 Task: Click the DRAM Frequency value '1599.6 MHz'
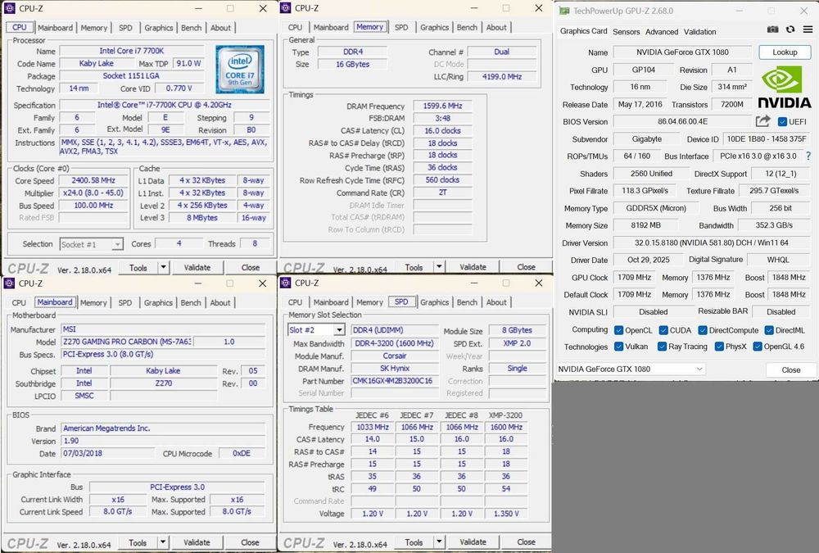(442, 106)
